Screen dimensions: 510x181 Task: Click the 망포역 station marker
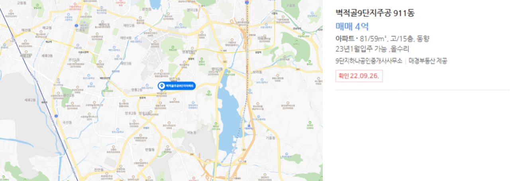click(x=142, y=97)
